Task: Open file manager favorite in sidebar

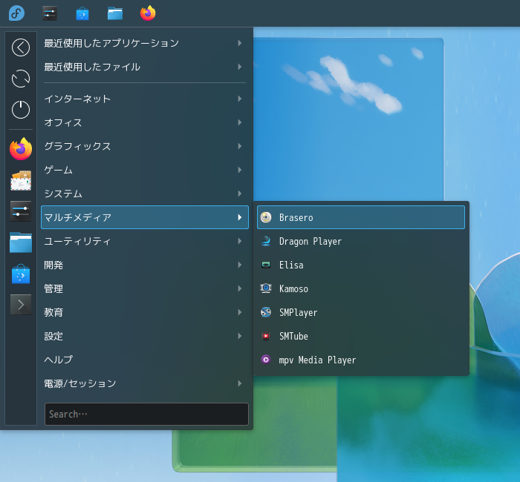Action: point(21,242)
